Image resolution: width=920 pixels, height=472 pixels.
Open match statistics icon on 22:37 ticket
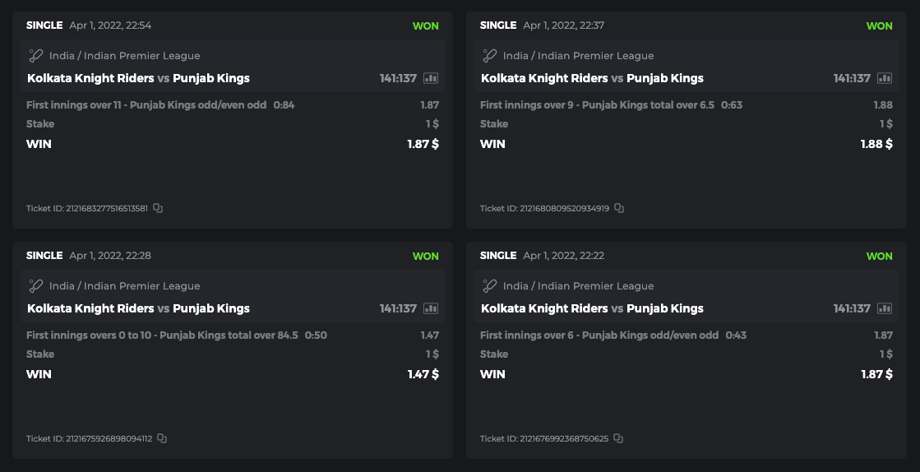tap(885, 78)
